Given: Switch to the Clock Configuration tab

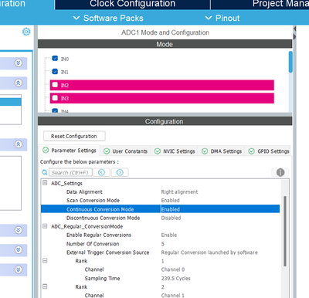Looking at the screenshot, I should click(x=132, y=4).
